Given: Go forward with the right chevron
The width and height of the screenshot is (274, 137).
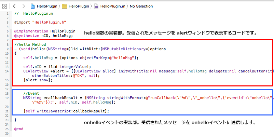Looking at the screenshot, I should (x=24, y=6).
